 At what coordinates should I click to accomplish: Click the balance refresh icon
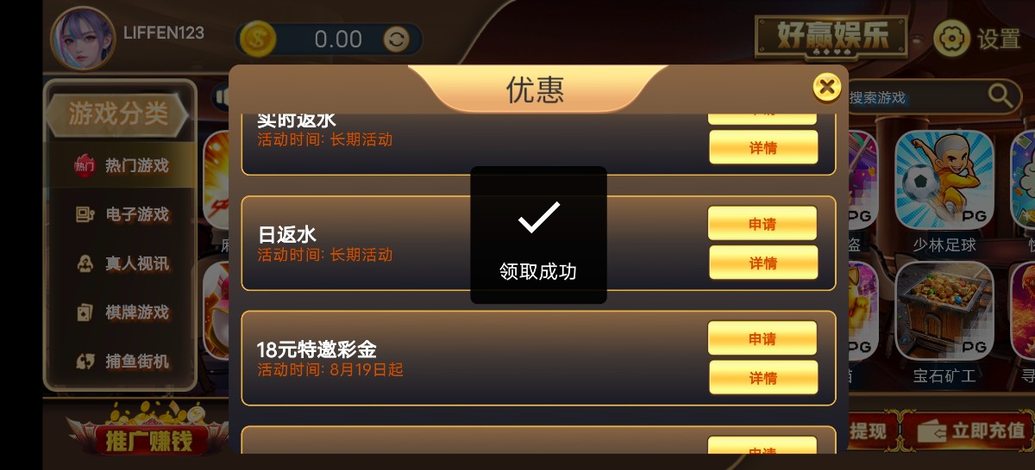click(x=397, y=39)
